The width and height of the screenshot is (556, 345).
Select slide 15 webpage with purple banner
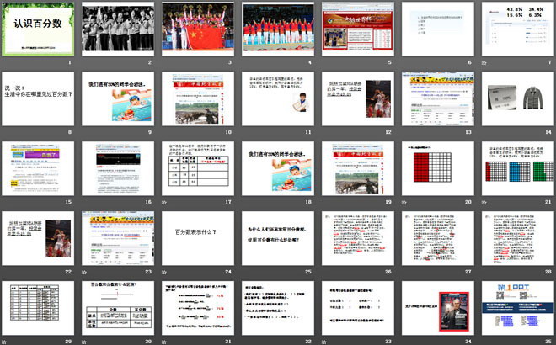(x=38, y=168)
